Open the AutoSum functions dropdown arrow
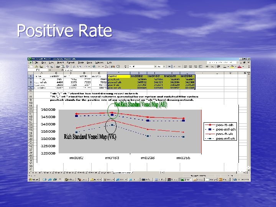Viewport: 276px width, 207px height. (x=103, y=67)
